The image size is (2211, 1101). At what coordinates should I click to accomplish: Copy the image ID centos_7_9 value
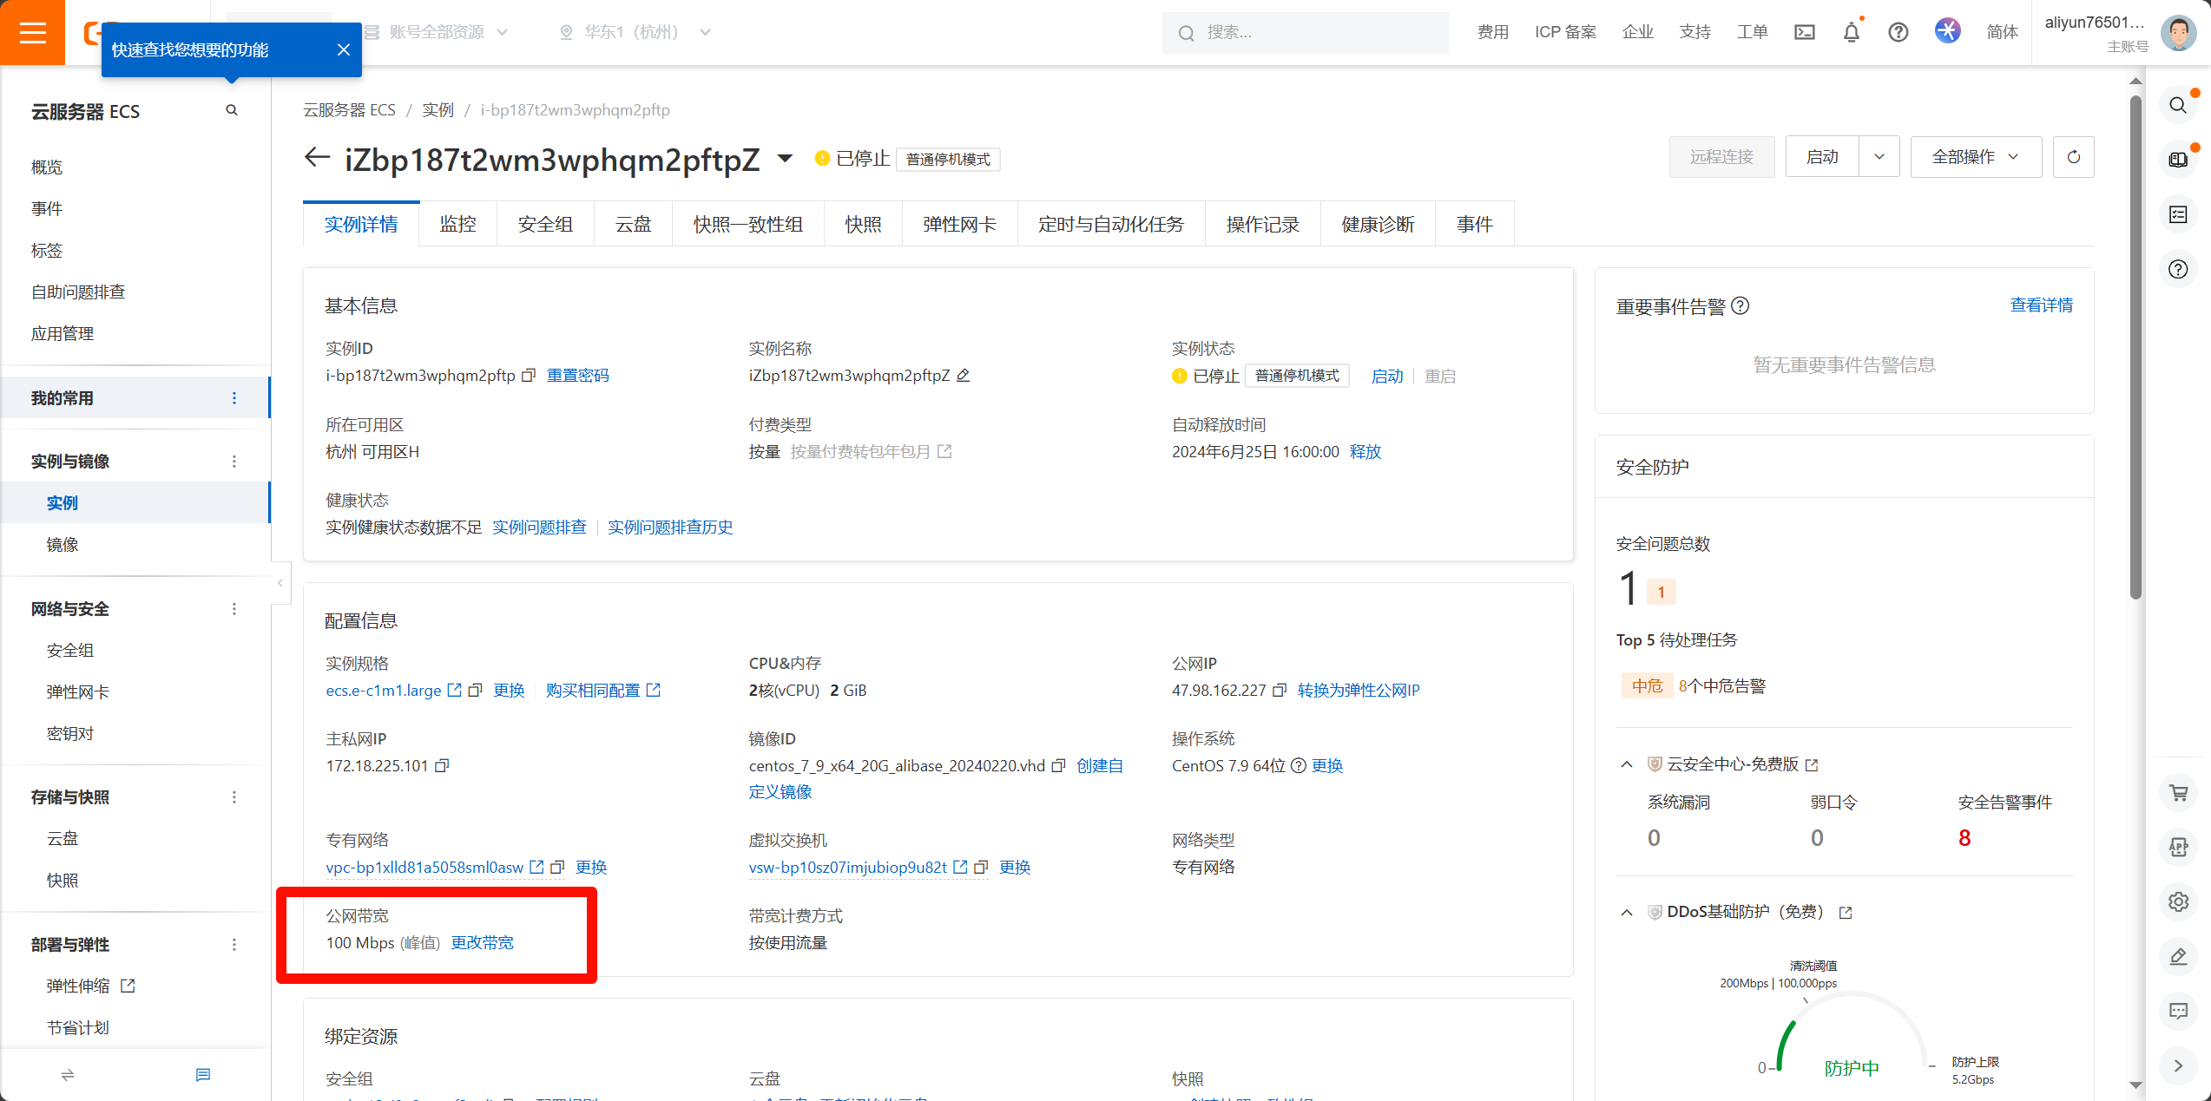(x=1058, y=766)
